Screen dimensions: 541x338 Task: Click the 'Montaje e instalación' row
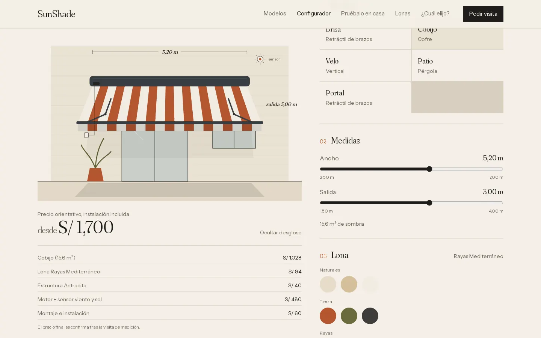[x=169, y=313]
